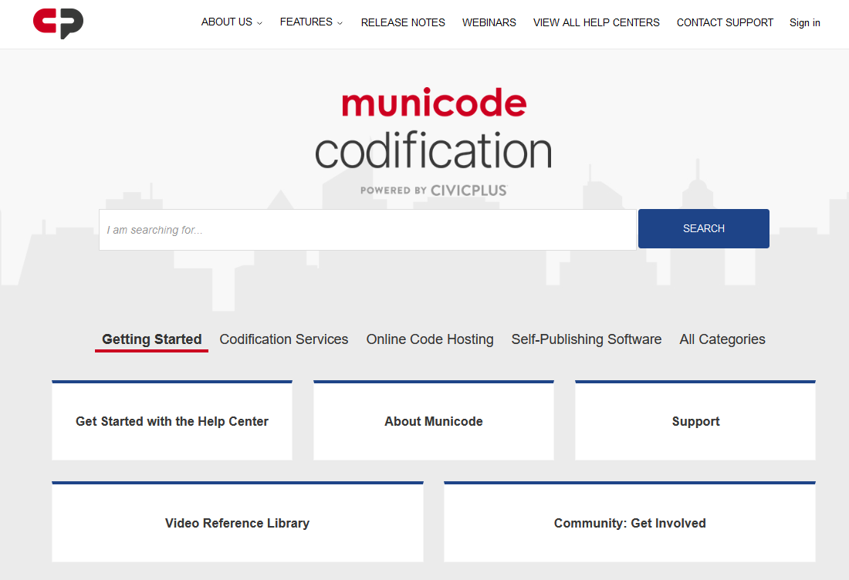Open Get Started with the Help Center card

click(172, 420)
